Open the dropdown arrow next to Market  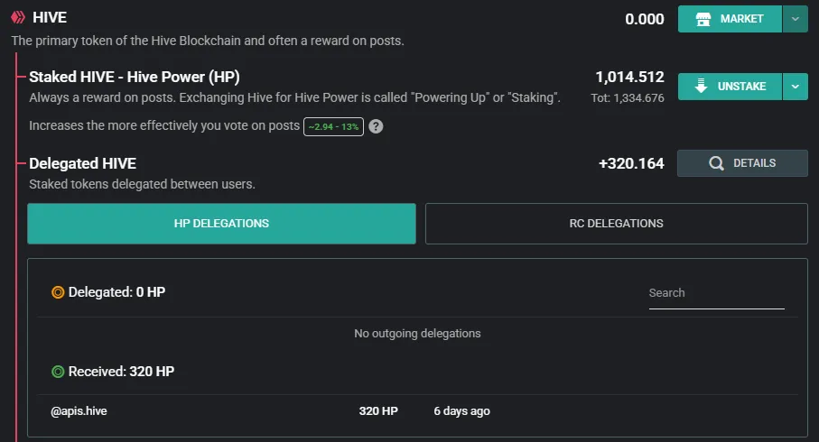pos(795,19)
